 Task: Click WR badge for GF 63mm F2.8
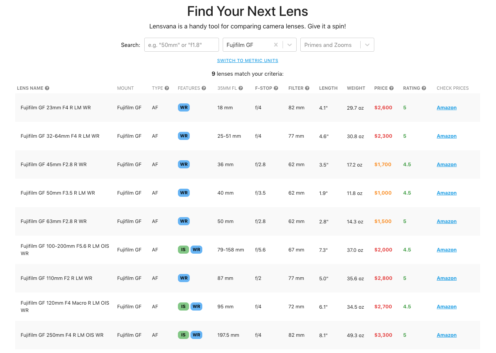184,221
